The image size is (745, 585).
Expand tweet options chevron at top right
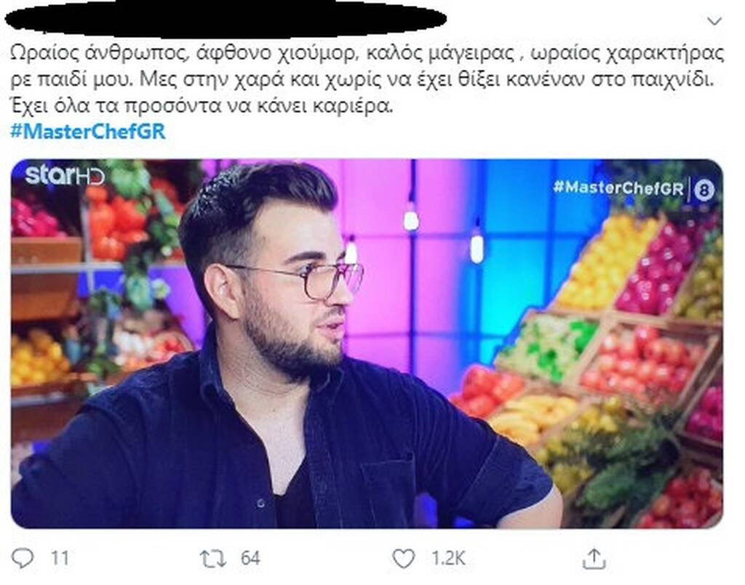pyautogui.click(x=714, y=21)
